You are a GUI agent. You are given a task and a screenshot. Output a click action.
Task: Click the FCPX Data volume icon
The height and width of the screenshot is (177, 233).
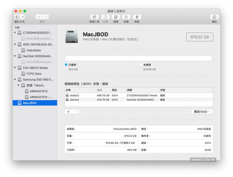coord(24,74)
